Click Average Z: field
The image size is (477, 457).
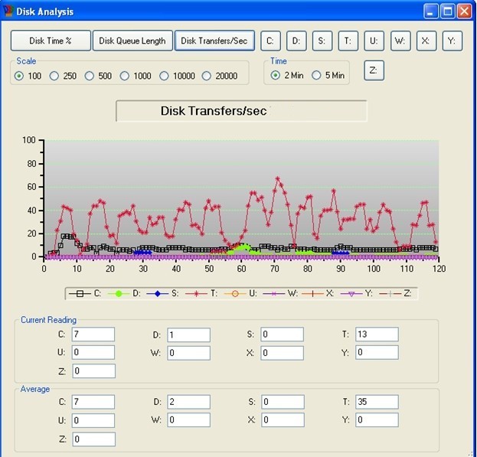point(93,439)
